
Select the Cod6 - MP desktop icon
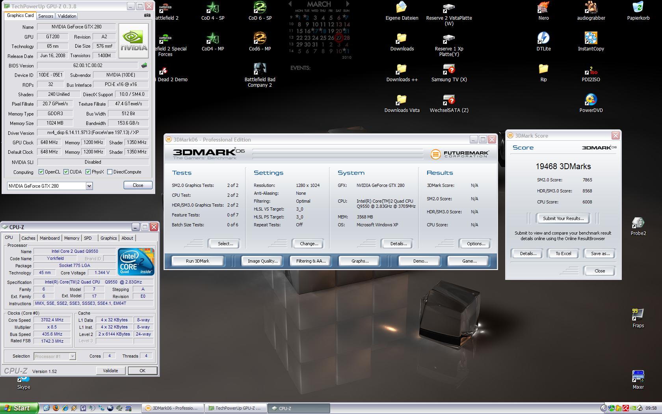(x=260, y=42)
